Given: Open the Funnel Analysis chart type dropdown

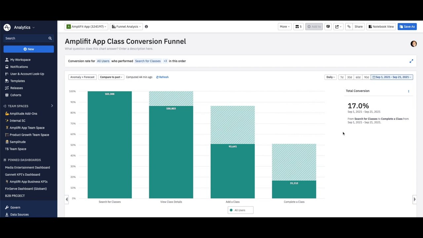Looking at the screenshot, I should click(x=126, y=27).
